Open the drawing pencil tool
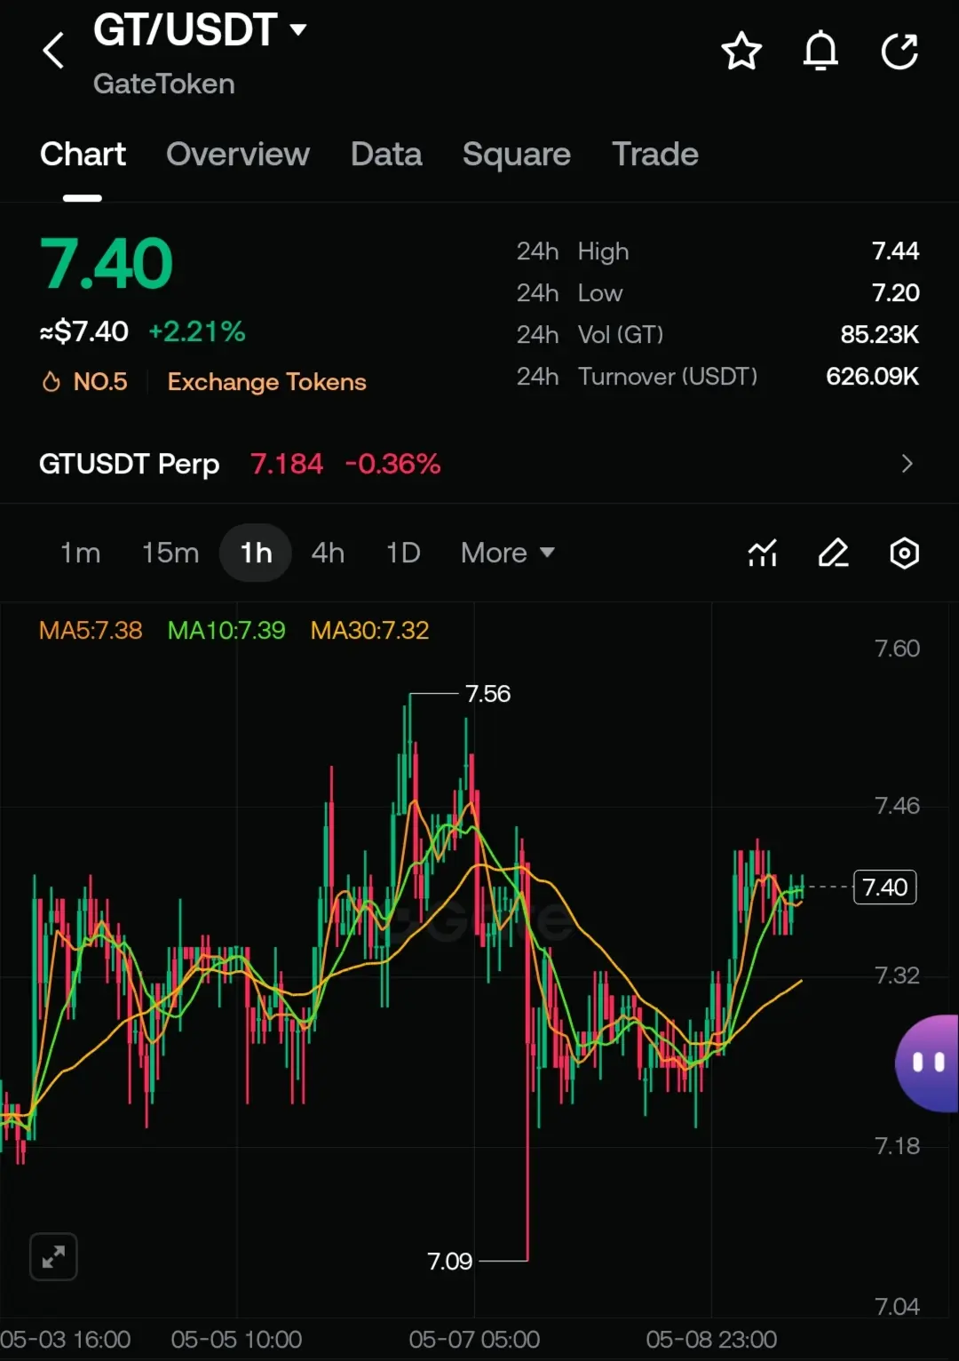The image size is (959, 1361). (833, 553)
